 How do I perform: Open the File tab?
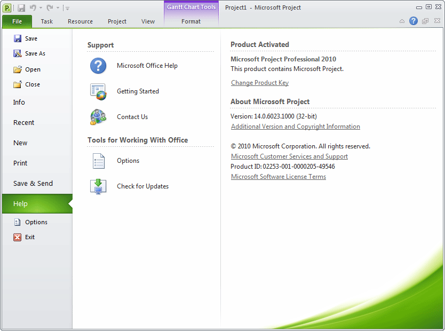[x=17, y=21]
